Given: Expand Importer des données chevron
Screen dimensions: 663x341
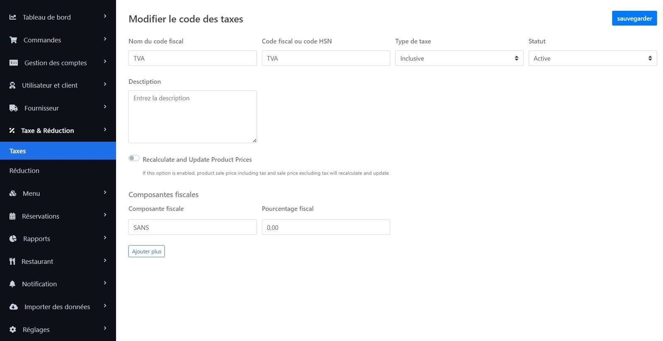Looking at the screenshot, I should (105, 306).
